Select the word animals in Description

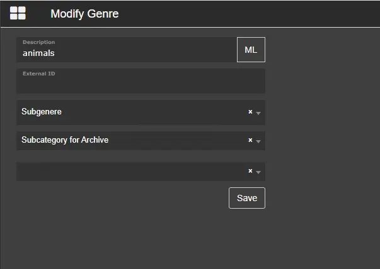(38, 53)
